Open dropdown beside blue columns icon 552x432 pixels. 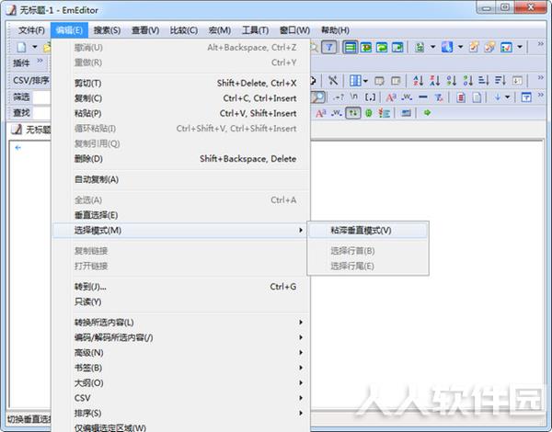click(365, 81)
